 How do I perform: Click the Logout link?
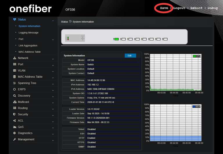[x=179, y=8]
